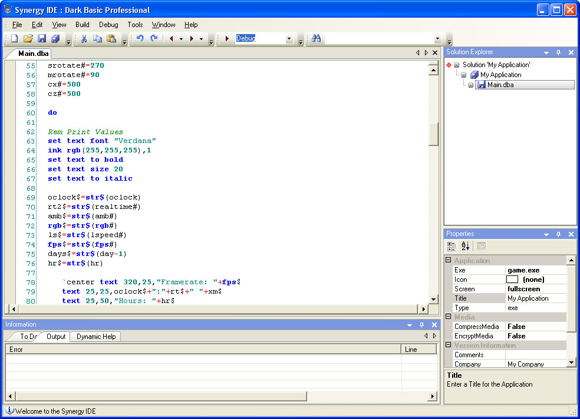Click the Undo arrow icon
Image resolution: width=580 pixels, height=419 pixels.
click(x=140, y=39)
